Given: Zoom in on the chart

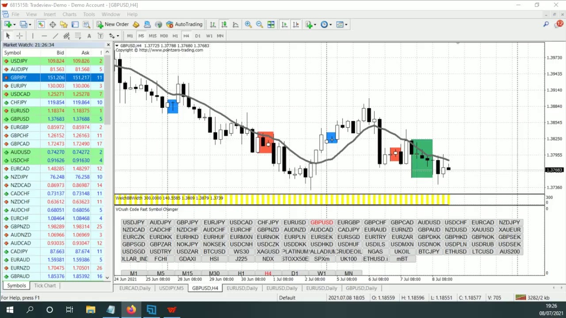Looking at the screenshot, I should click(x=248, y=25).
